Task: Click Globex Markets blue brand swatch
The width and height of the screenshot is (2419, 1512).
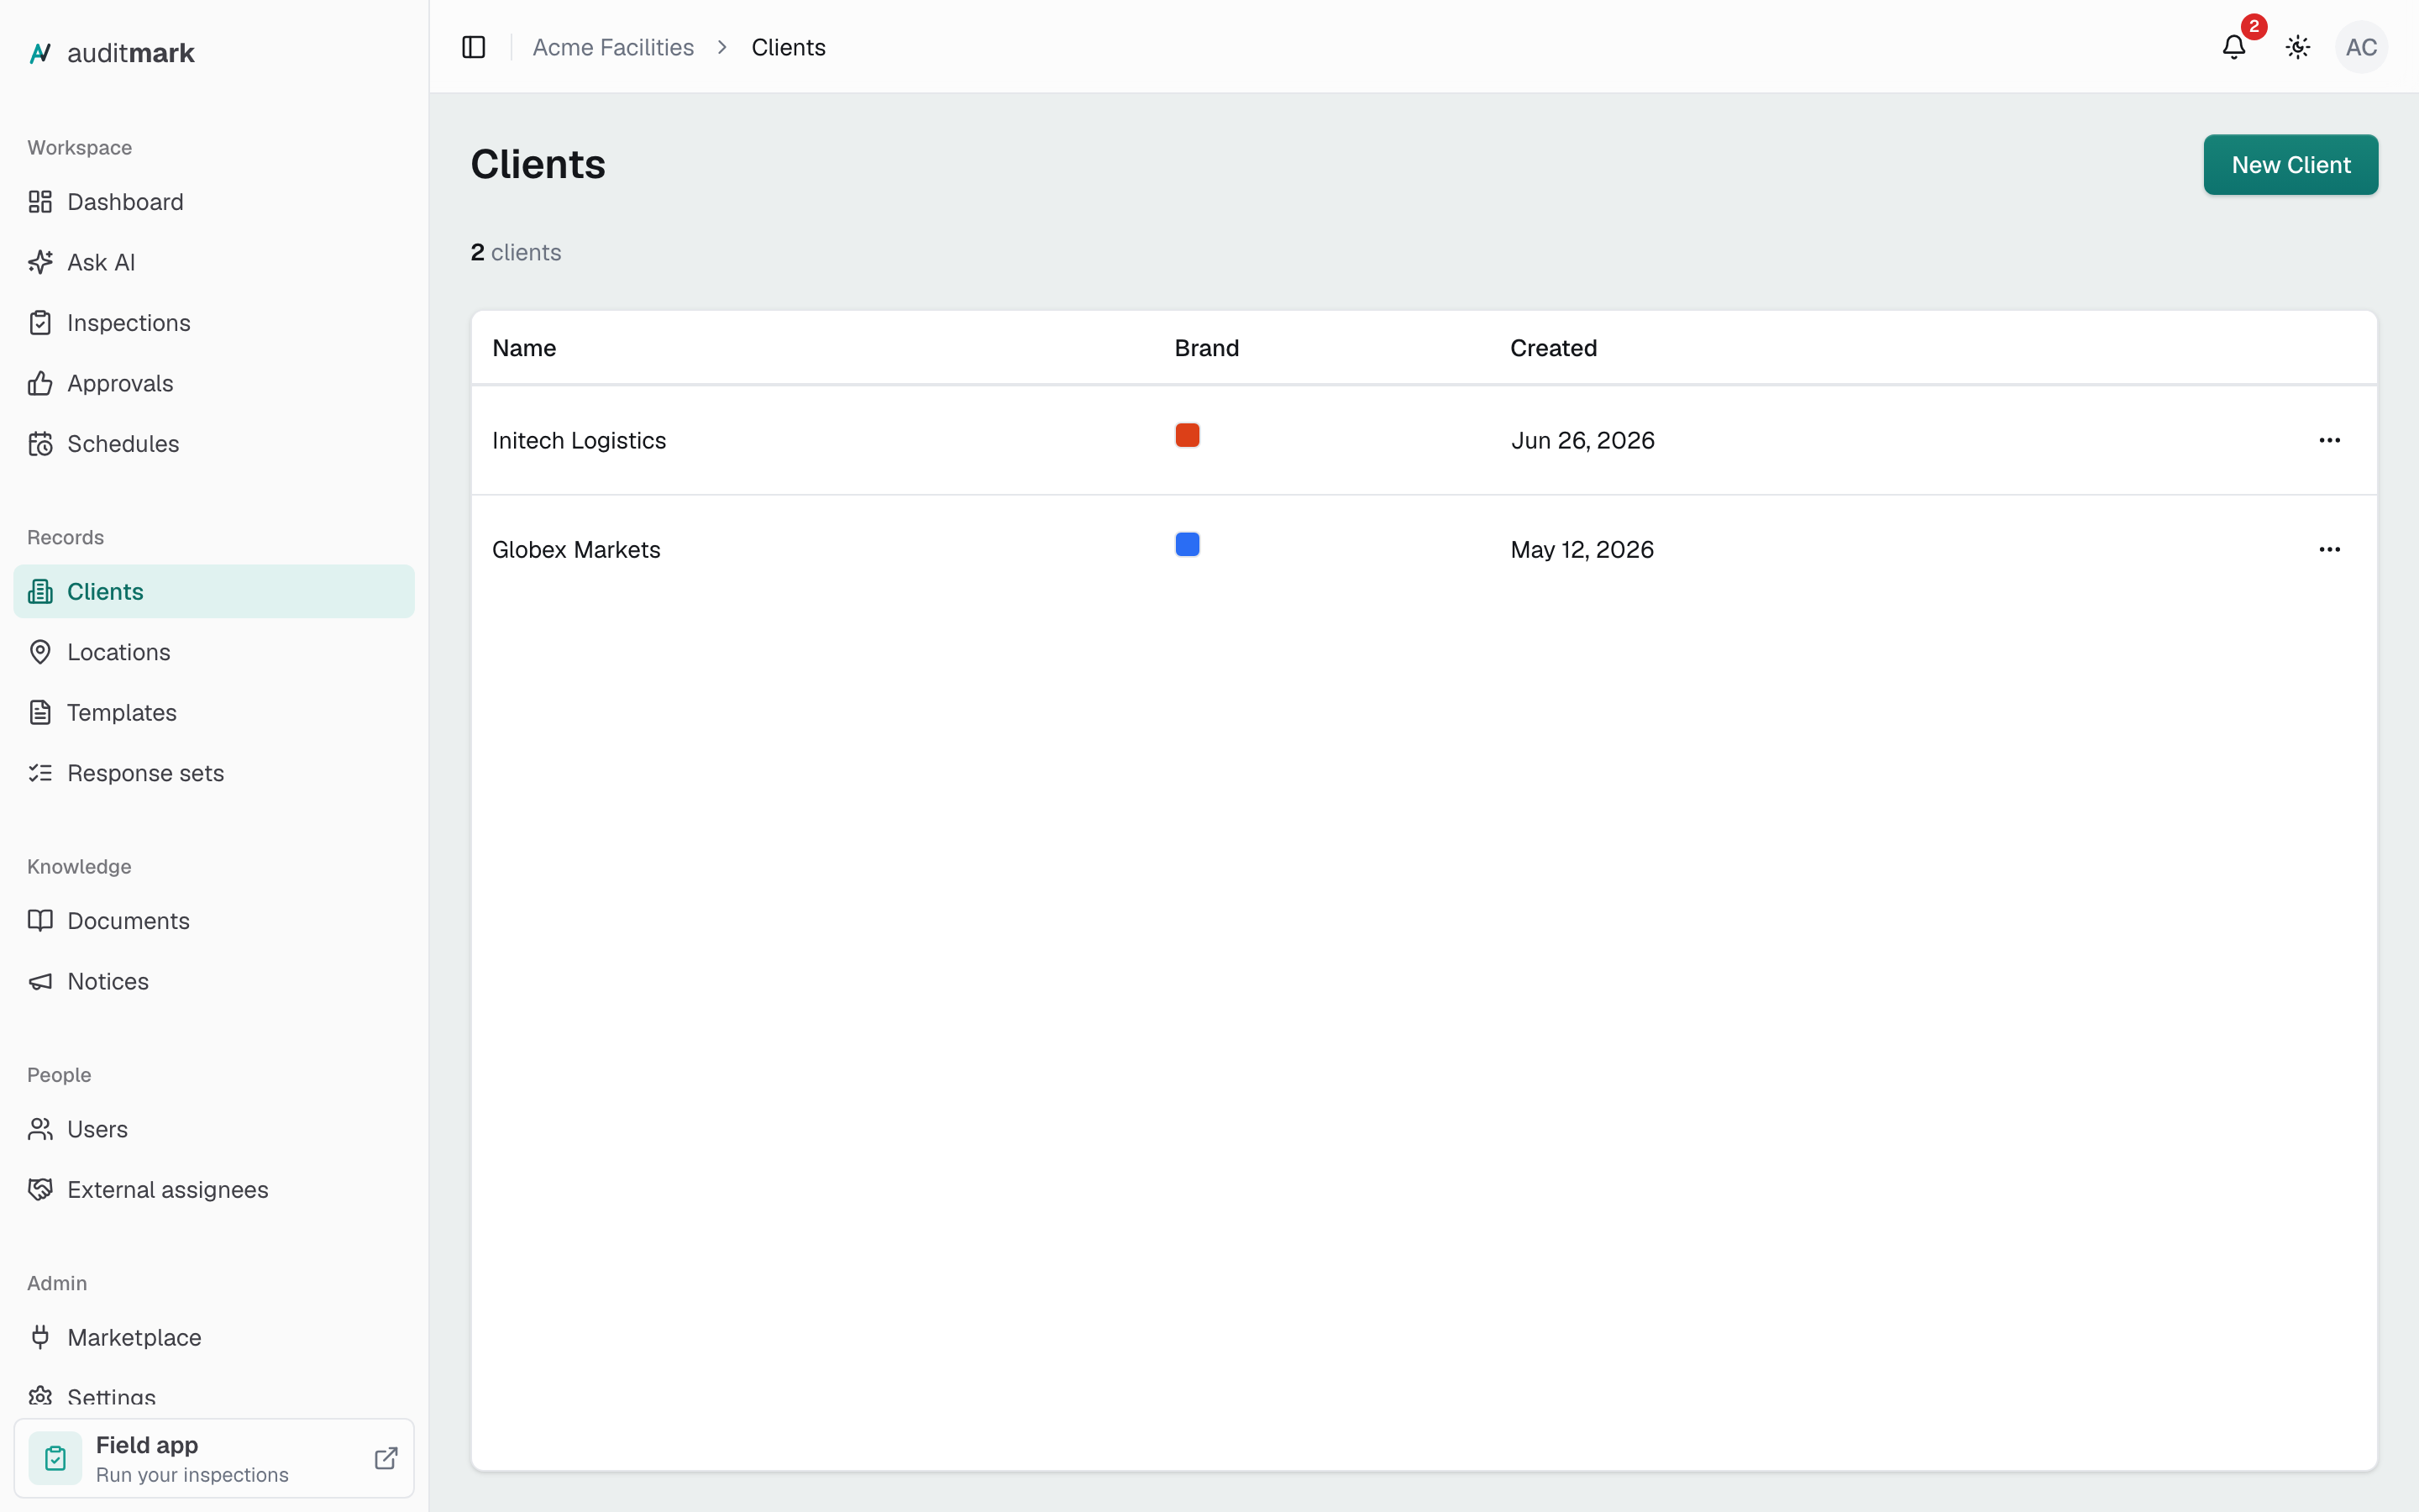Action: 1188,544
